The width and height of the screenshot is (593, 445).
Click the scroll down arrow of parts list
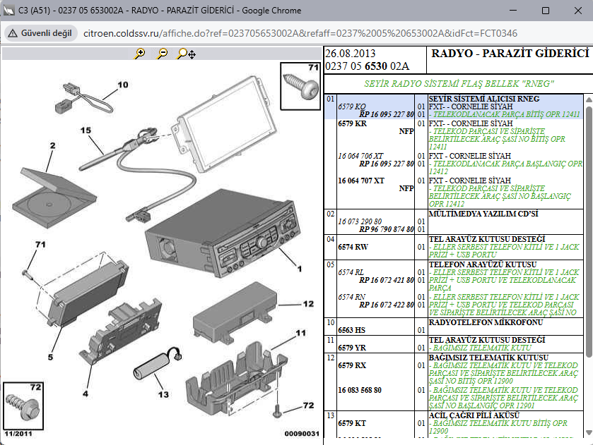[x=588, y=432]
